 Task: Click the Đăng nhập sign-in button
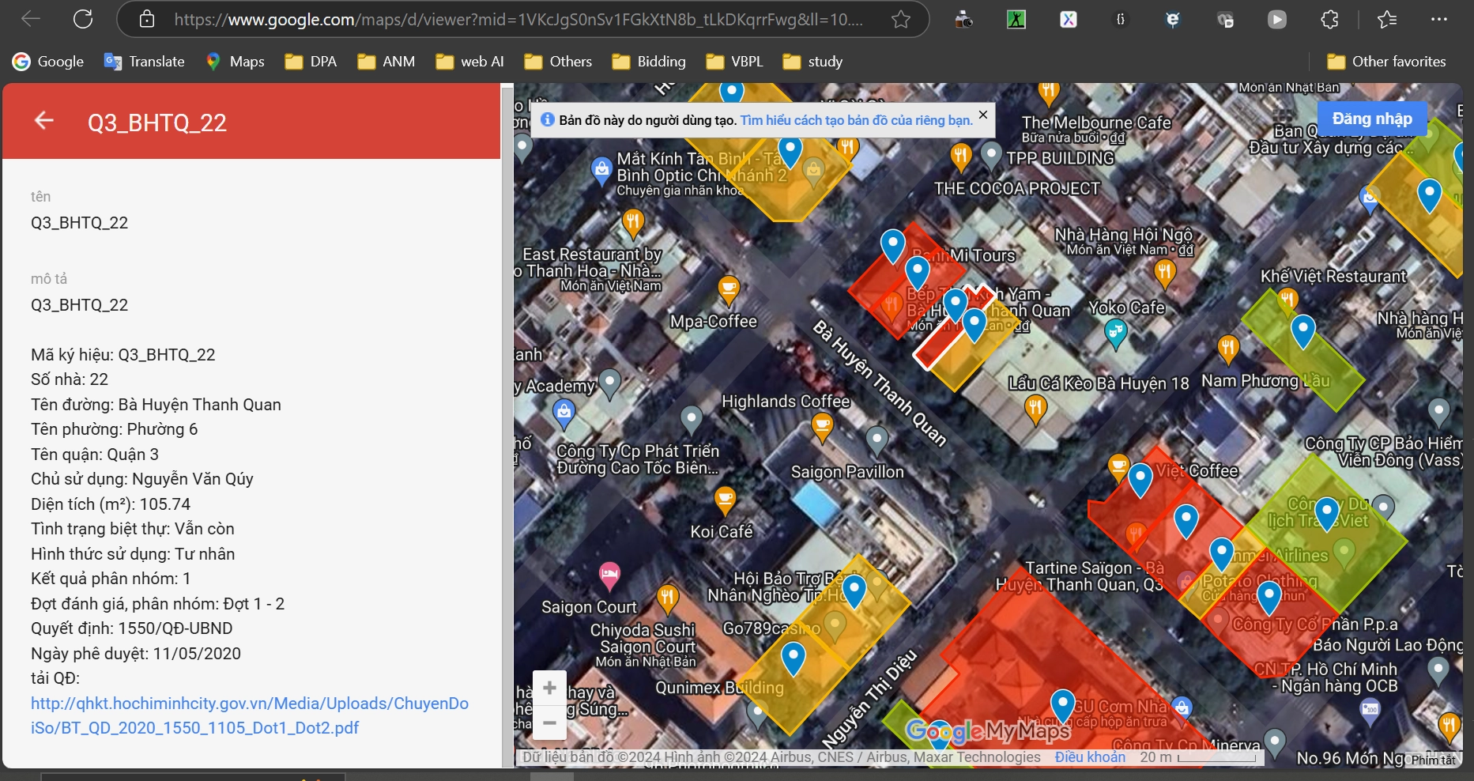(x=1372, y=119)
